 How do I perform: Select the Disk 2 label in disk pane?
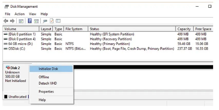pyautogui.click(x=15, y=68)
